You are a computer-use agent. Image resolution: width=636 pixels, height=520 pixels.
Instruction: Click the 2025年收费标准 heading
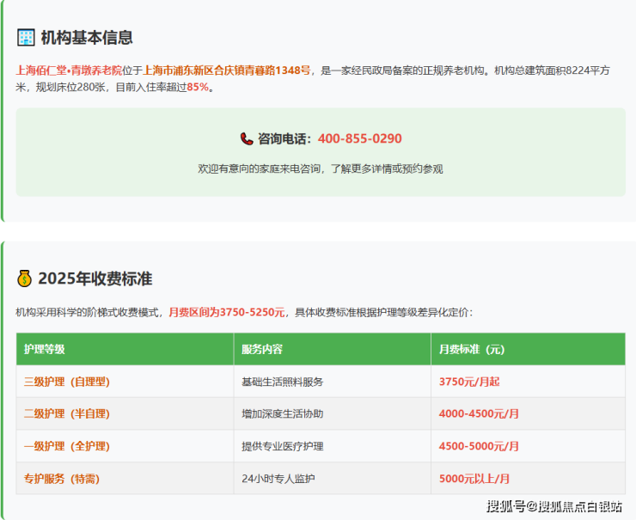(95, 278)
